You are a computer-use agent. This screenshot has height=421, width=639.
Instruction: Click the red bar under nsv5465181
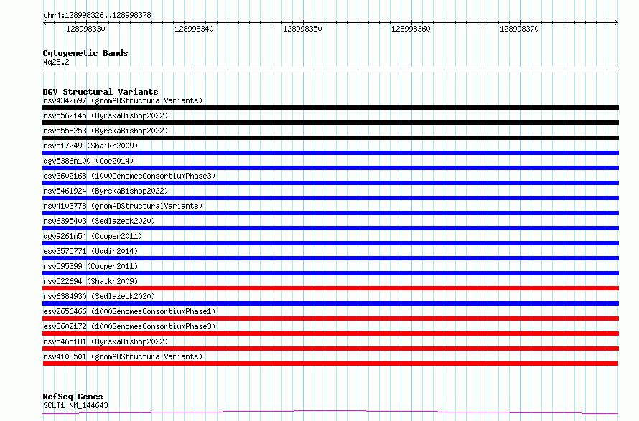pyautogui.click(x=330, y=349)
